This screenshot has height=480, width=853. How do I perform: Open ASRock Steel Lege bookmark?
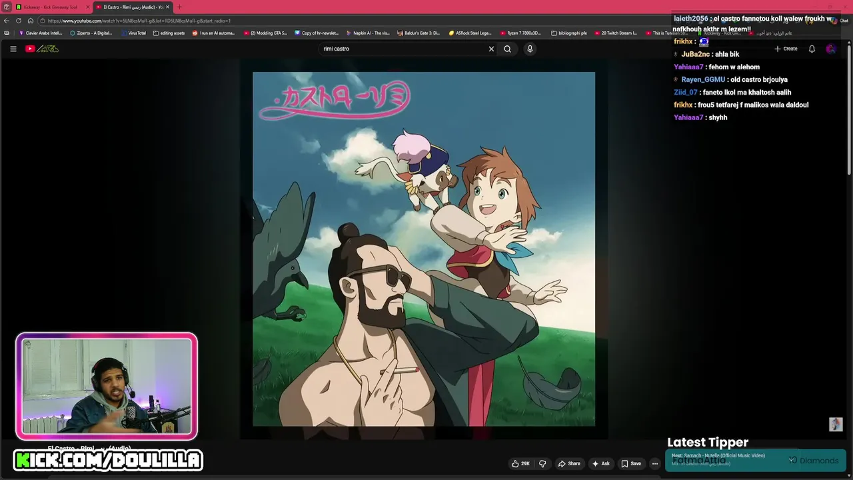pos(470,33)
